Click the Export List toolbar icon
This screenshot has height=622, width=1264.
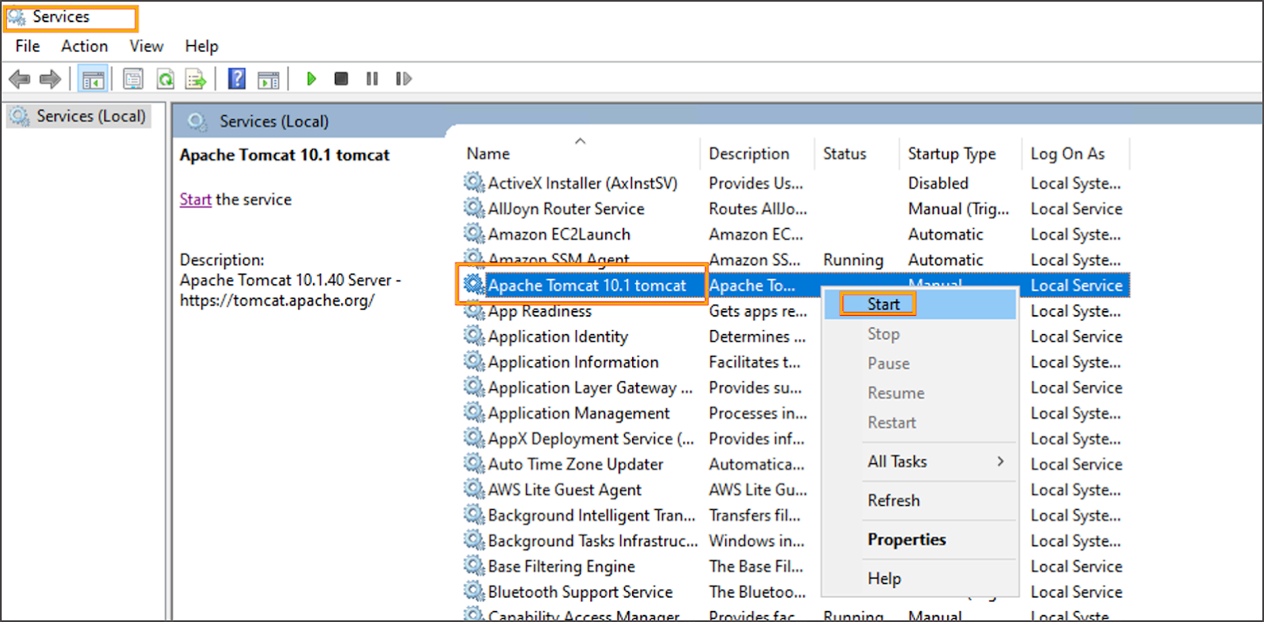195,79
